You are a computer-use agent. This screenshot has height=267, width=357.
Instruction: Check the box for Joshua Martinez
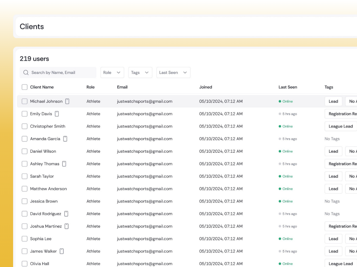click(x=25, y=226)
